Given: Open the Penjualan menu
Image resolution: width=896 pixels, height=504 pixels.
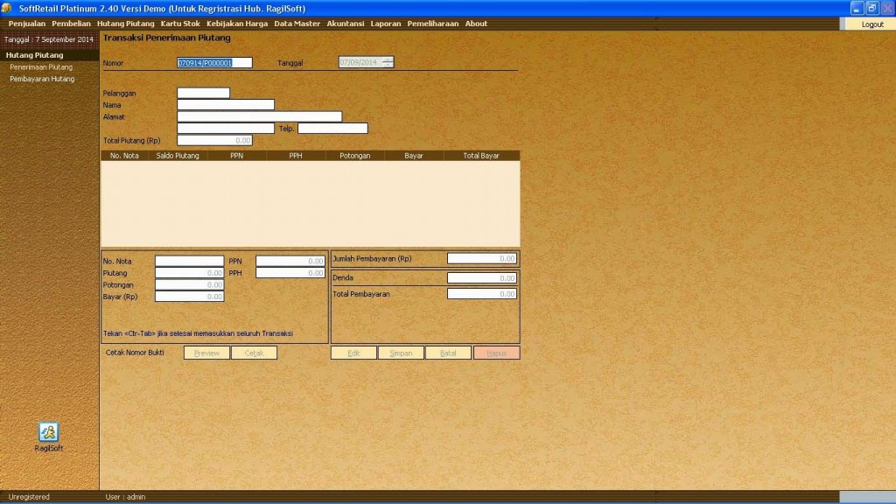Looking at the screenshot, I should tap(26, 24).
